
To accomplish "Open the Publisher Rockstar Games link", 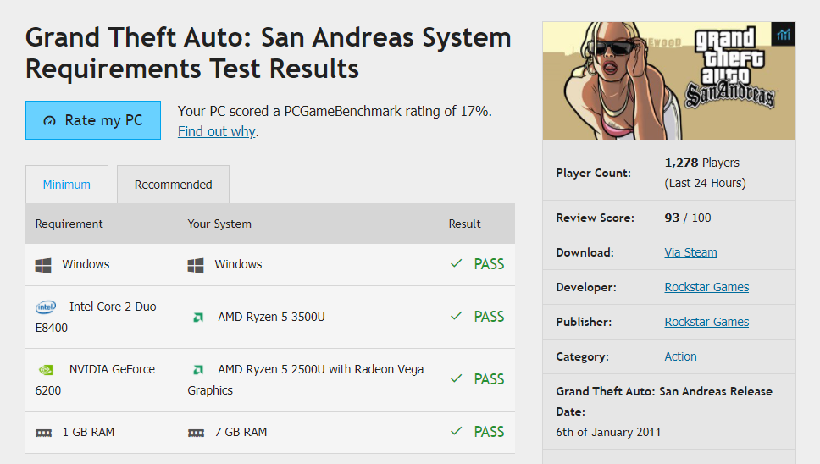I will coord(706,322).
